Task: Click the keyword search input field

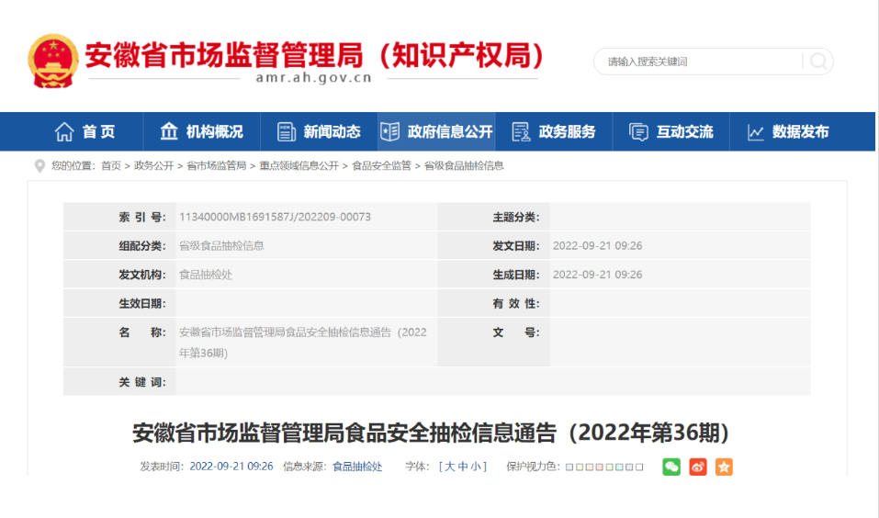Action: tap(698, 62)
